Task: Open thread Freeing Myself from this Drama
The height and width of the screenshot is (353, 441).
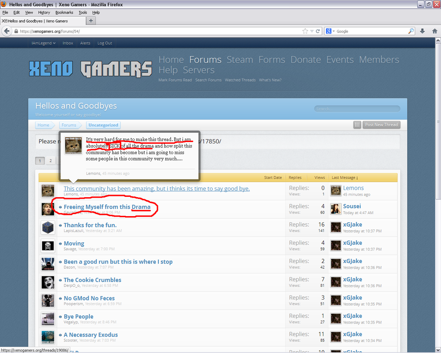Action: coord(107,207)
